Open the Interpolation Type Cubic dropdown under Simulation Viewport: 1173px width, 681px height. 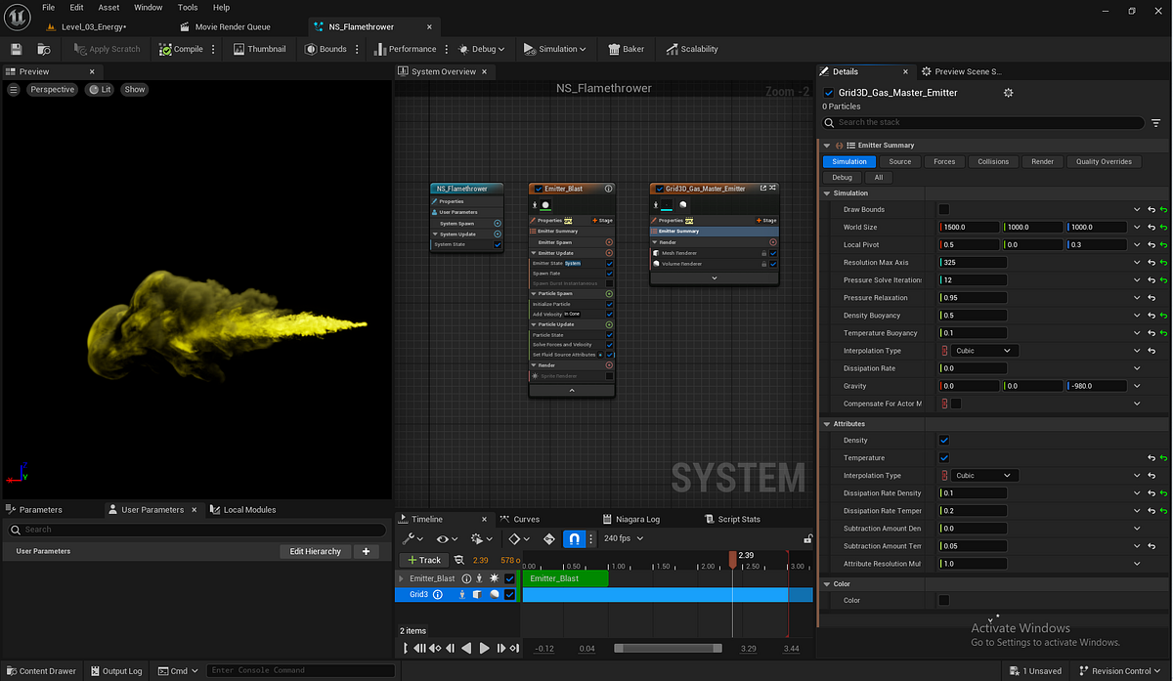980,351
